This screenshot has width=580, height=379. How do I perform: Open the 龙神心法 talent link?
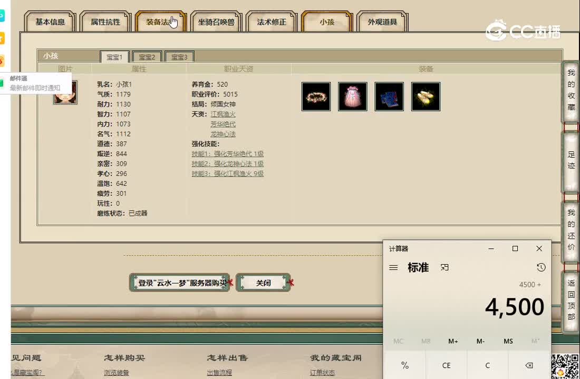coord(223,134)
